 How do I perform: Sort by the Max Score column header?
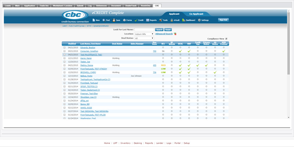click(x=154, y=43)
